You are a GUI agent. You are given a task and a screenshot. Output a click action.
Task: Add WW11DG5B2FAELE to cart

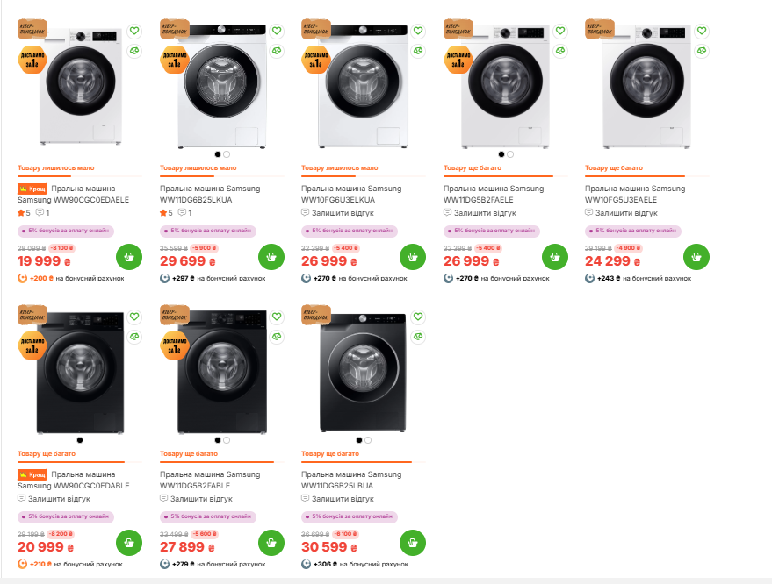click(x=554, y=258)
